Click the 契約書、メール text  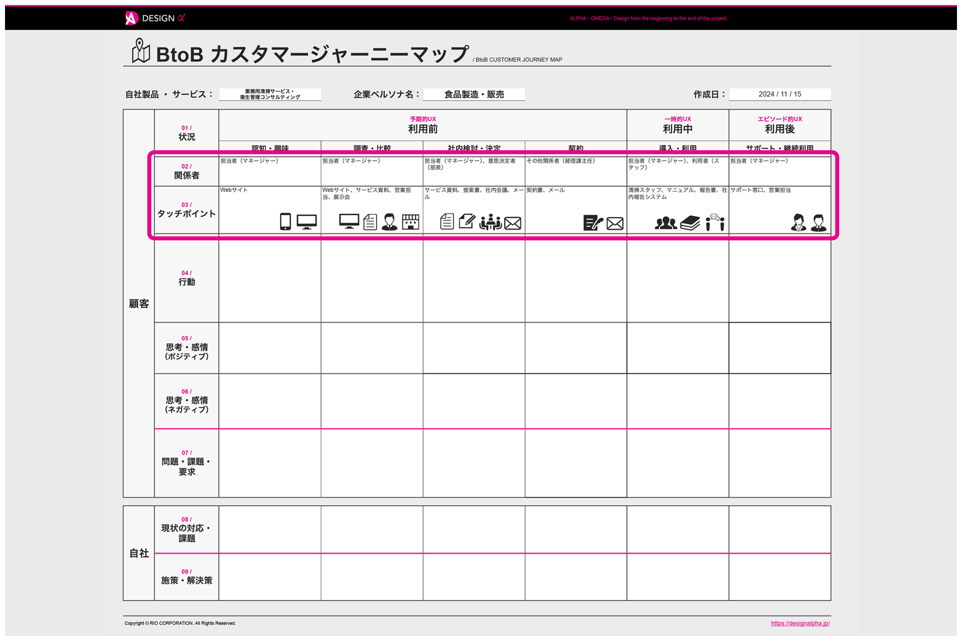(x=546, y=190)
